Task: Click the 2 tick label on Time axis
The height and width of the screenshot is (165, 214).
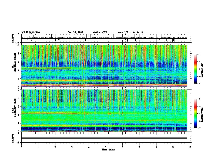Action: 55,147
